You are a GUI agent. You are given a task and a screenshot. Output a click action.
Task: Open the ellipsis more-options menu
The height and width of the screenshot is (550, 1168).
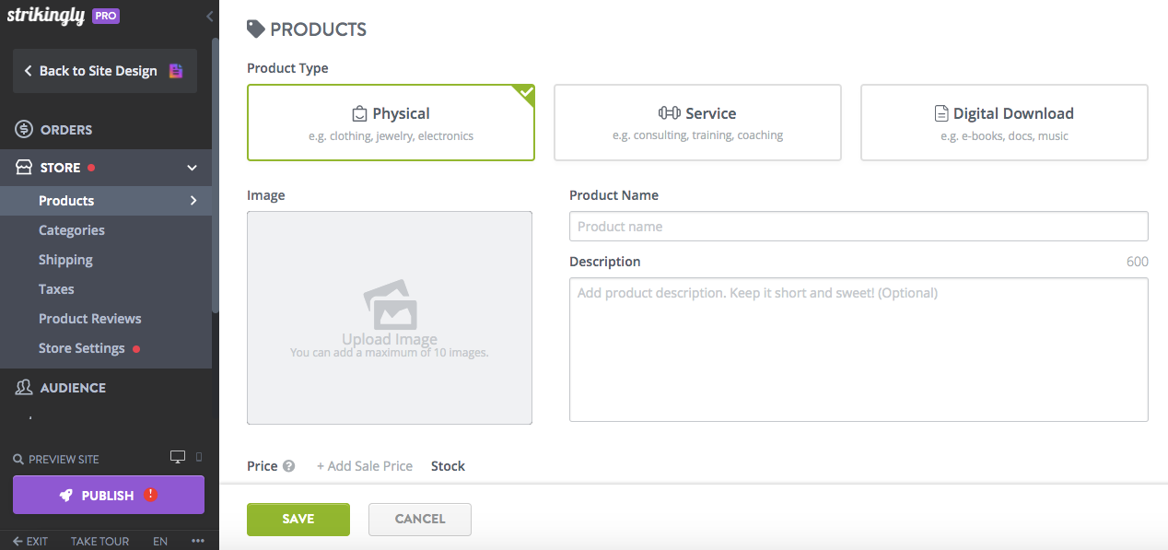tap(197, 541)
